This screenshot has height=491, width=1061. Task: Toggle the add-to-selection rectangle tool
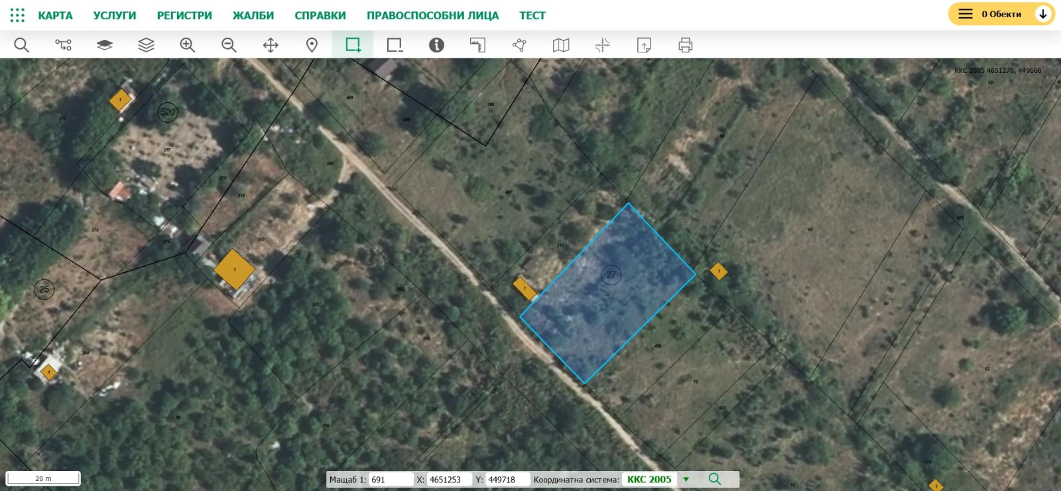[x=353, y=45]
